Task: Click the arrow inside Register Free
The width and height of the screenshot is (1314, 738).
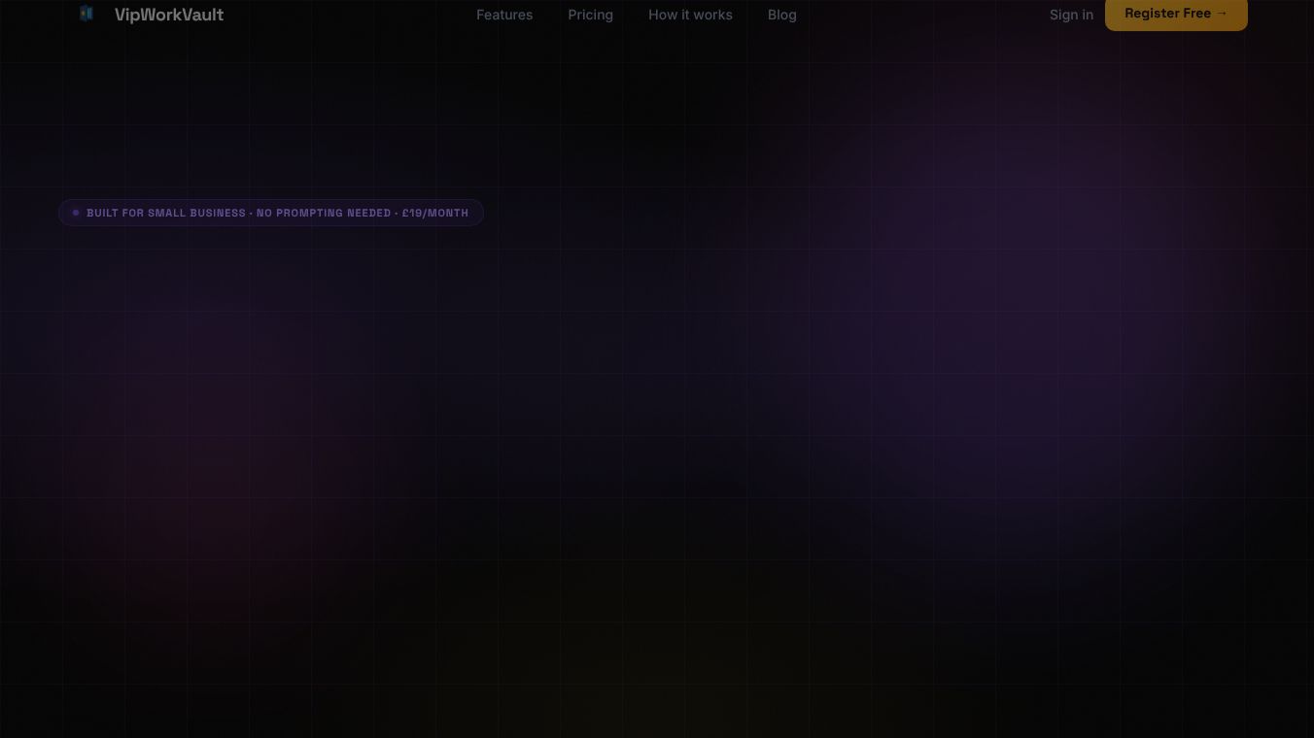Action: click(x=1222, y=14)
